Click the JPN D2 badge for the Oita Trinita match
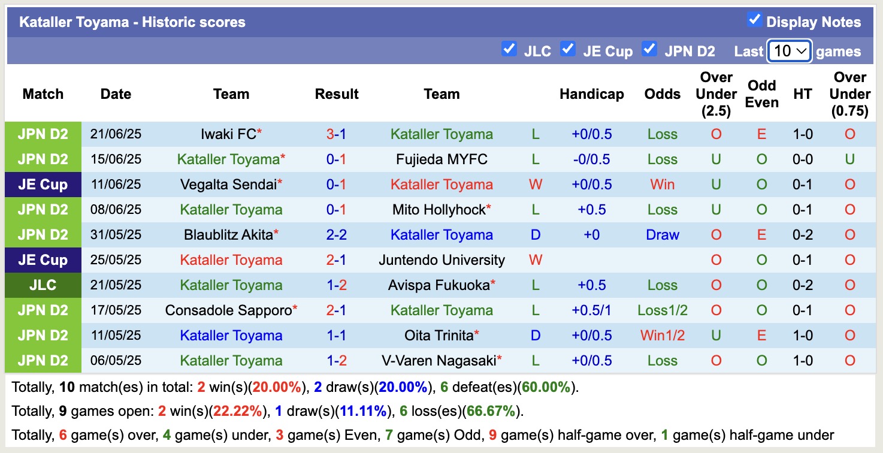 pos(43,336)
